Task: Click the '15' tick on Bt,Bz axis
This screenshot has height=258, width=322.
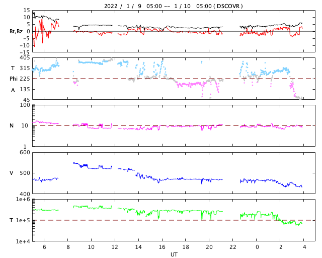Action: tap(27, 10)
